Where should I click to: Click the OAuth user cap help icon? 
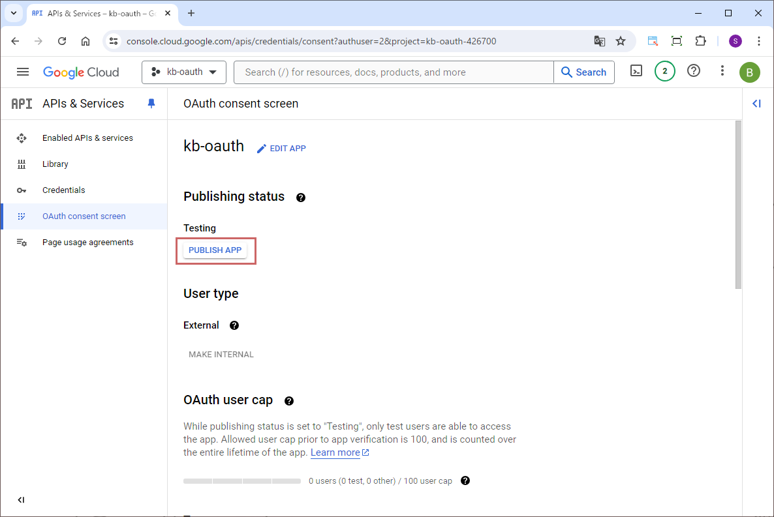click(289, 401)
